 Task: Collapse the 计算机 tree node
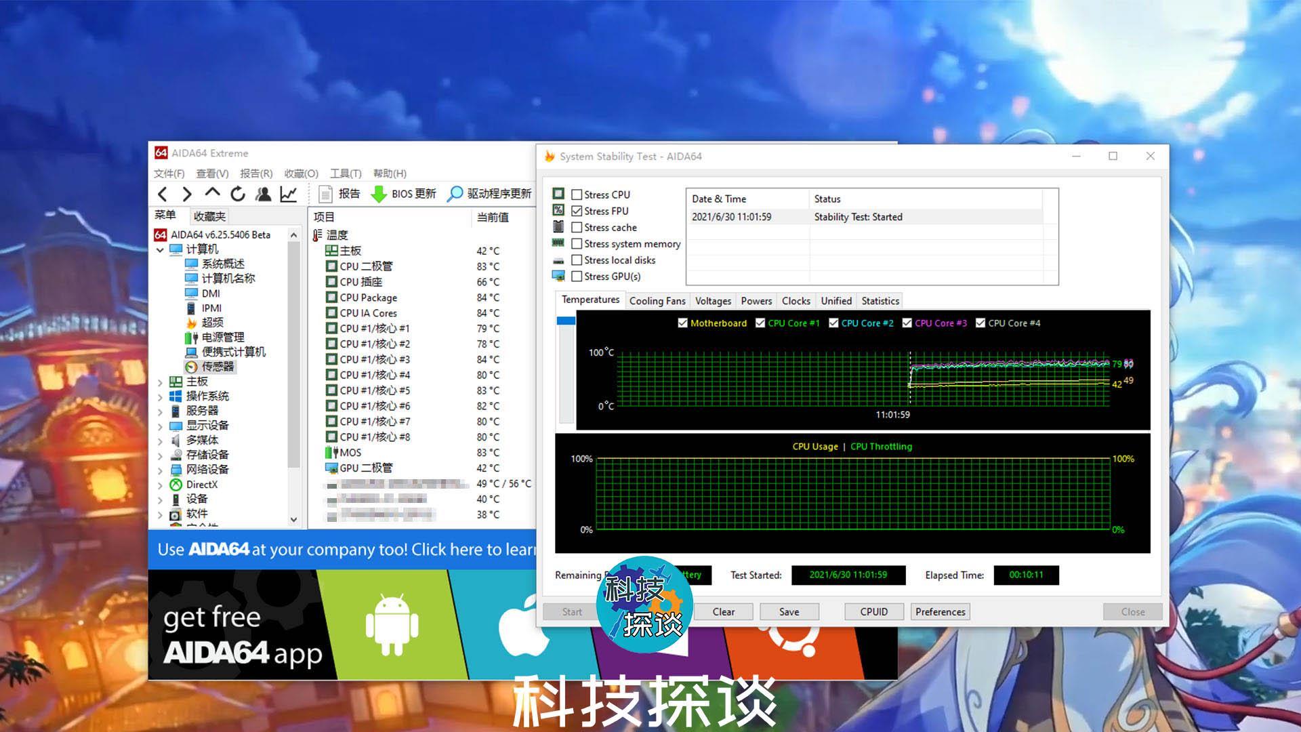click(x=160, y=249)
